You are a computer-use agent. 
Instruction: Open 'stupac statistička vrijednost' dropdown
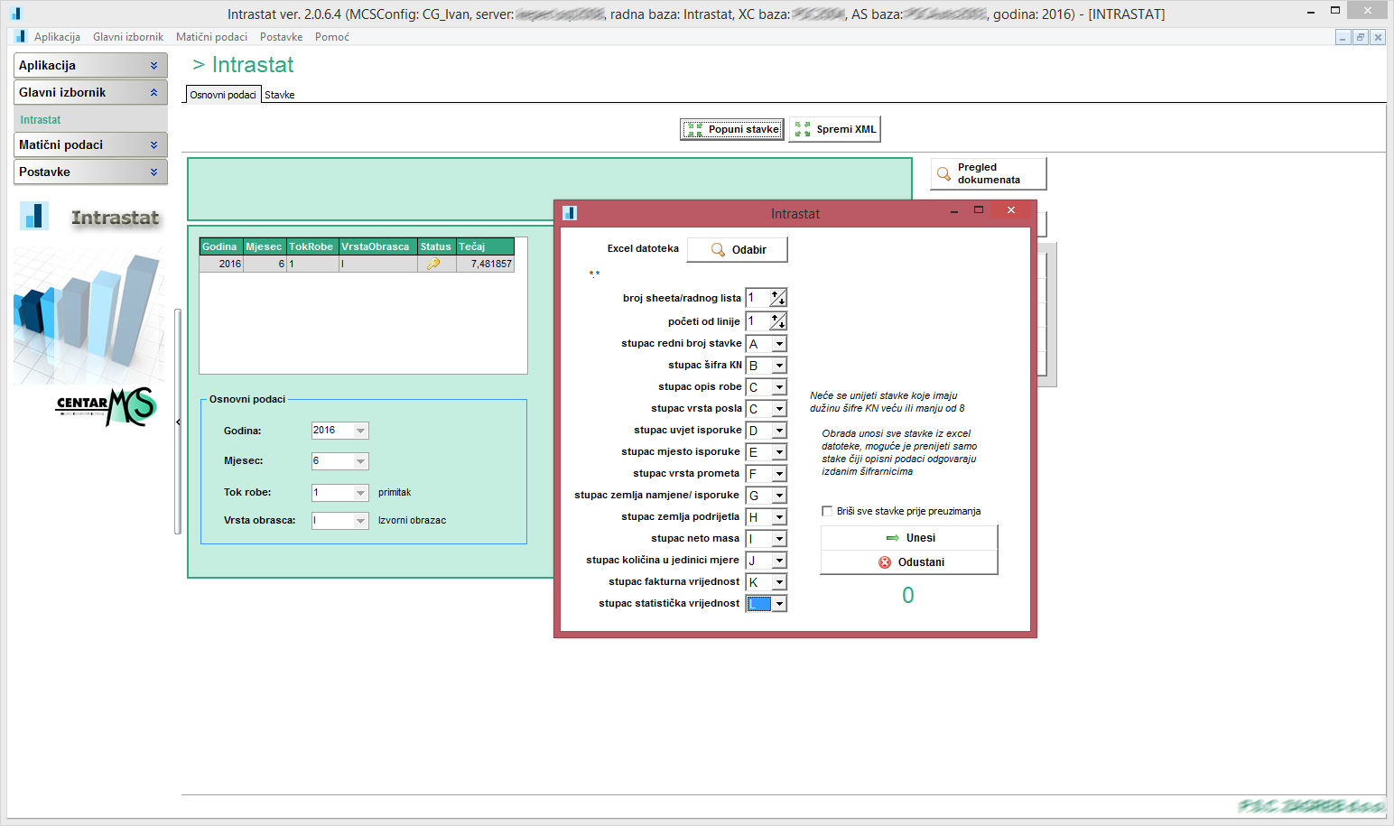[779, 604]
